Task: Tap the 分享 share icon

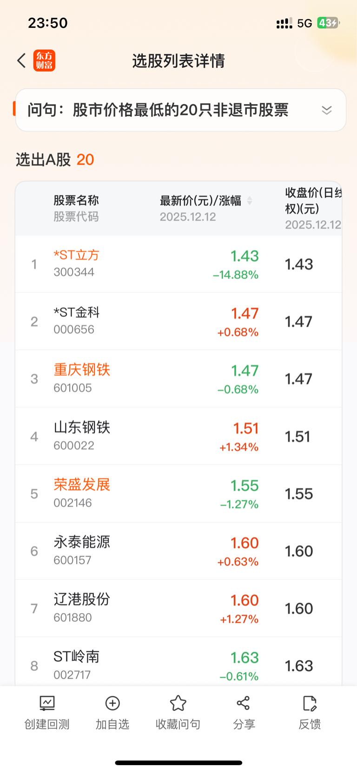Action: tap(244, 703)
